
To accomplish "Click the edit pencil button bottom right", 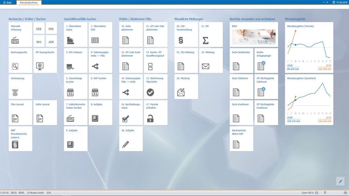I will 340,181.
